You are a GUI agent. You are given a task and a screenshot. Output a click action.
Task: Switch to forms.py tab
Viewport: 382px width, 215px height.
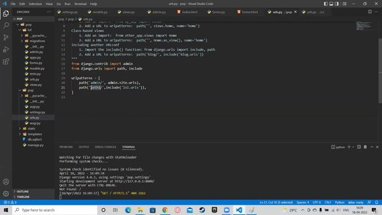(216, 12)
